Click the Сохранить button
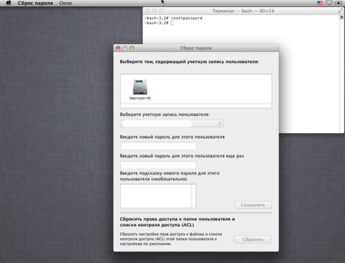The width and height of the screenshot is (345, 263). (253, 205)
